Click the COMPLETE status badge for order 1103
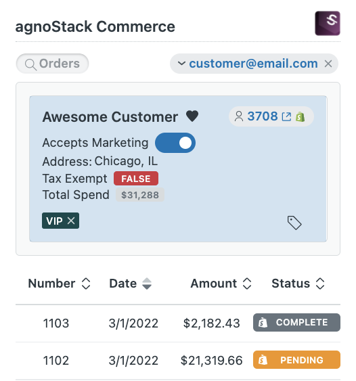Image resolution: width=356 pixels, height=381 pixels. [296, 322]
